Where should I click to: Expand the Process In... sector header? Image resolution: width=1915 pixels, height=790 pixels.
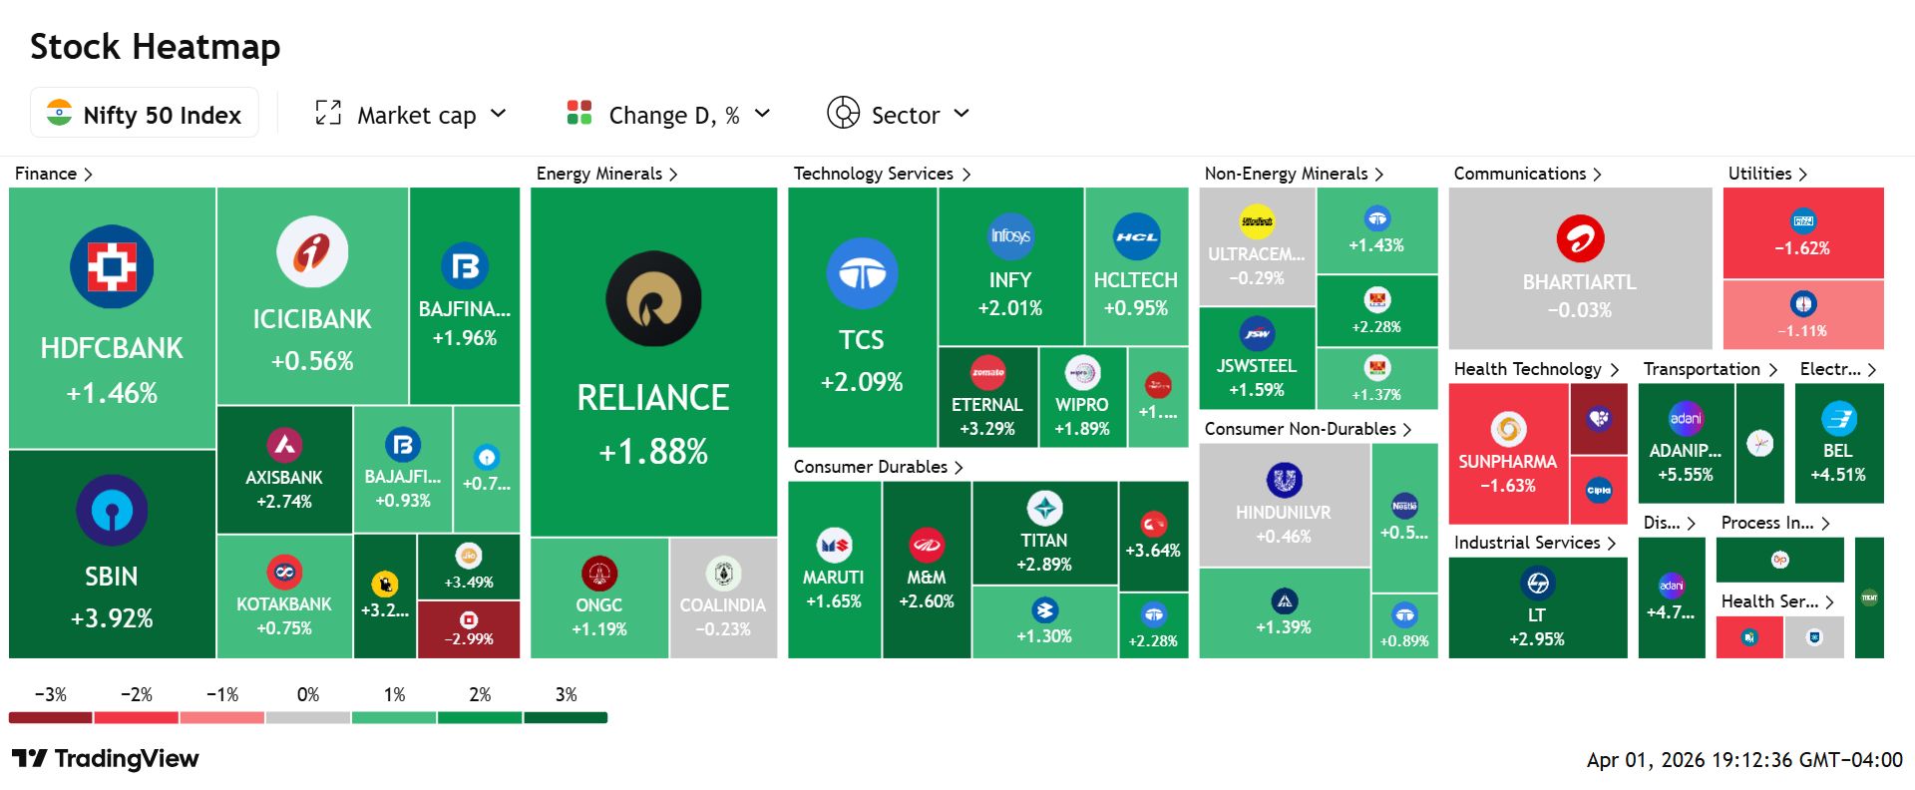click(1776, 523)
